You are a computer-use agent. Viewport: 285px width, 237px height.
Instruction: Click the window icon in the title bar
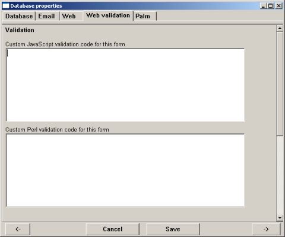[x=6, y=6]
